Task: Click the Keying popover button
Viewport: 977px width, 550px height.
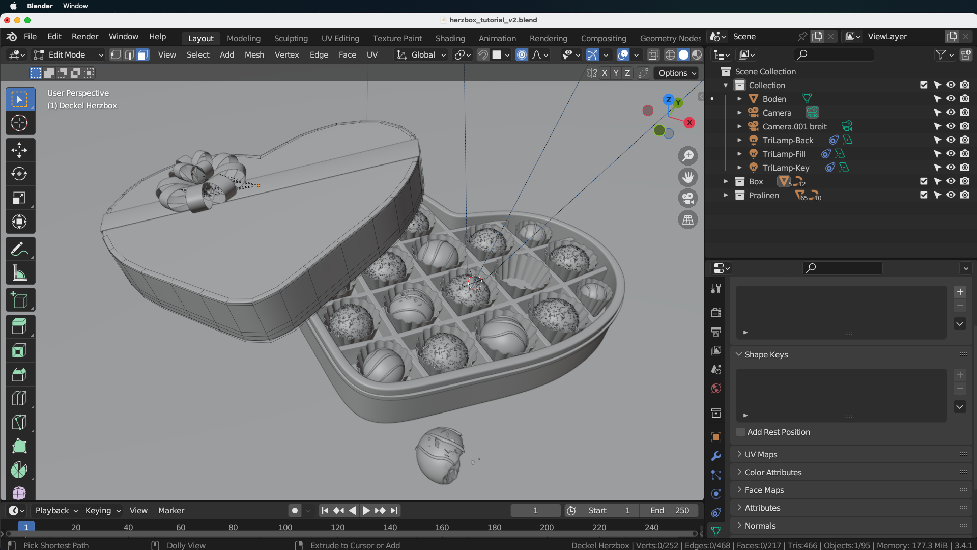Action: pyautogui.click(x=103, y=510)
